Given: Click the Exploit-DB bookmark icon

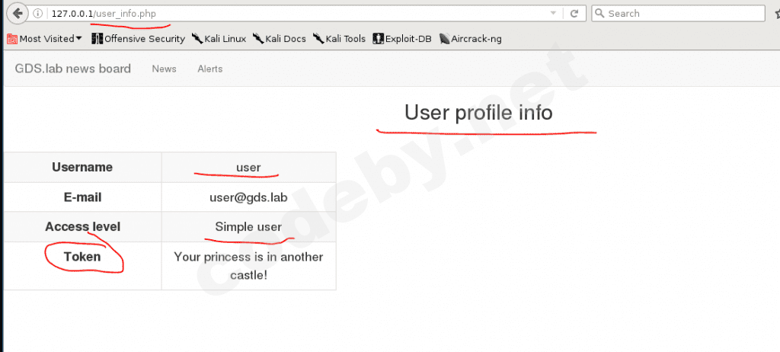Looking at the screenshot, I should pos(378,38).
